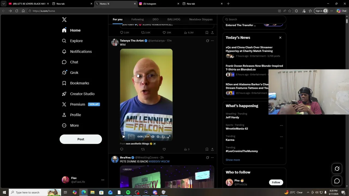Open more options on Talanya's post
349x196 pixels.
click(212, 41)
